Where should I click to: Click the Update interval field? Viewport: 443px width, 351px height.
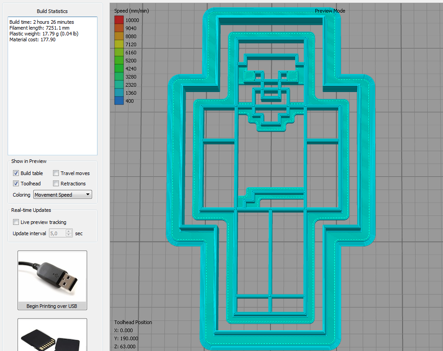58,233
